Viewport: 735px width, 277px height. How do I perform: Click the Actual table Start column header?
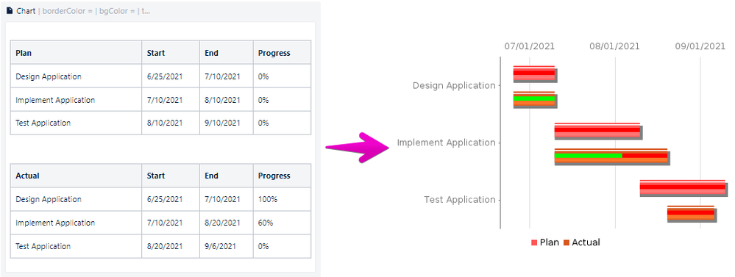pyautogui.click(x=171, y=176)
